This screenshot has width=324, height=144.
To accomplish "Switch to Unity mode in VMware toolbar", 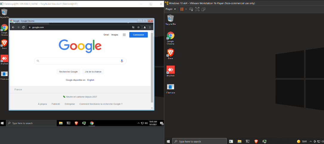I will tap(203, 9).
